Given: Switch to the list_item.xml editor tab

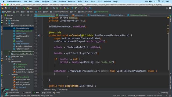Looking at the screenshot, I should [x=79, y=15].
